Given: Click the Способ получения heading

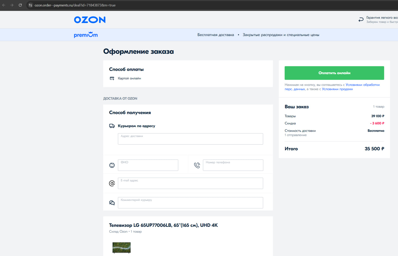Looking at the screenshot, I should (x=130, y=113).
